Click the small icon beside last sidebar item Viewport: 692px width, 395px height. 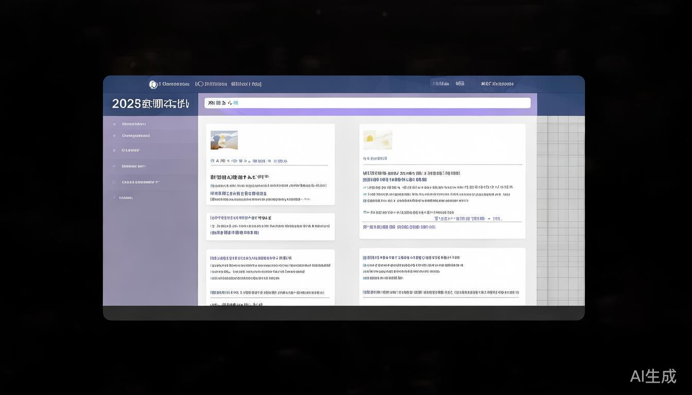[114, 197]
